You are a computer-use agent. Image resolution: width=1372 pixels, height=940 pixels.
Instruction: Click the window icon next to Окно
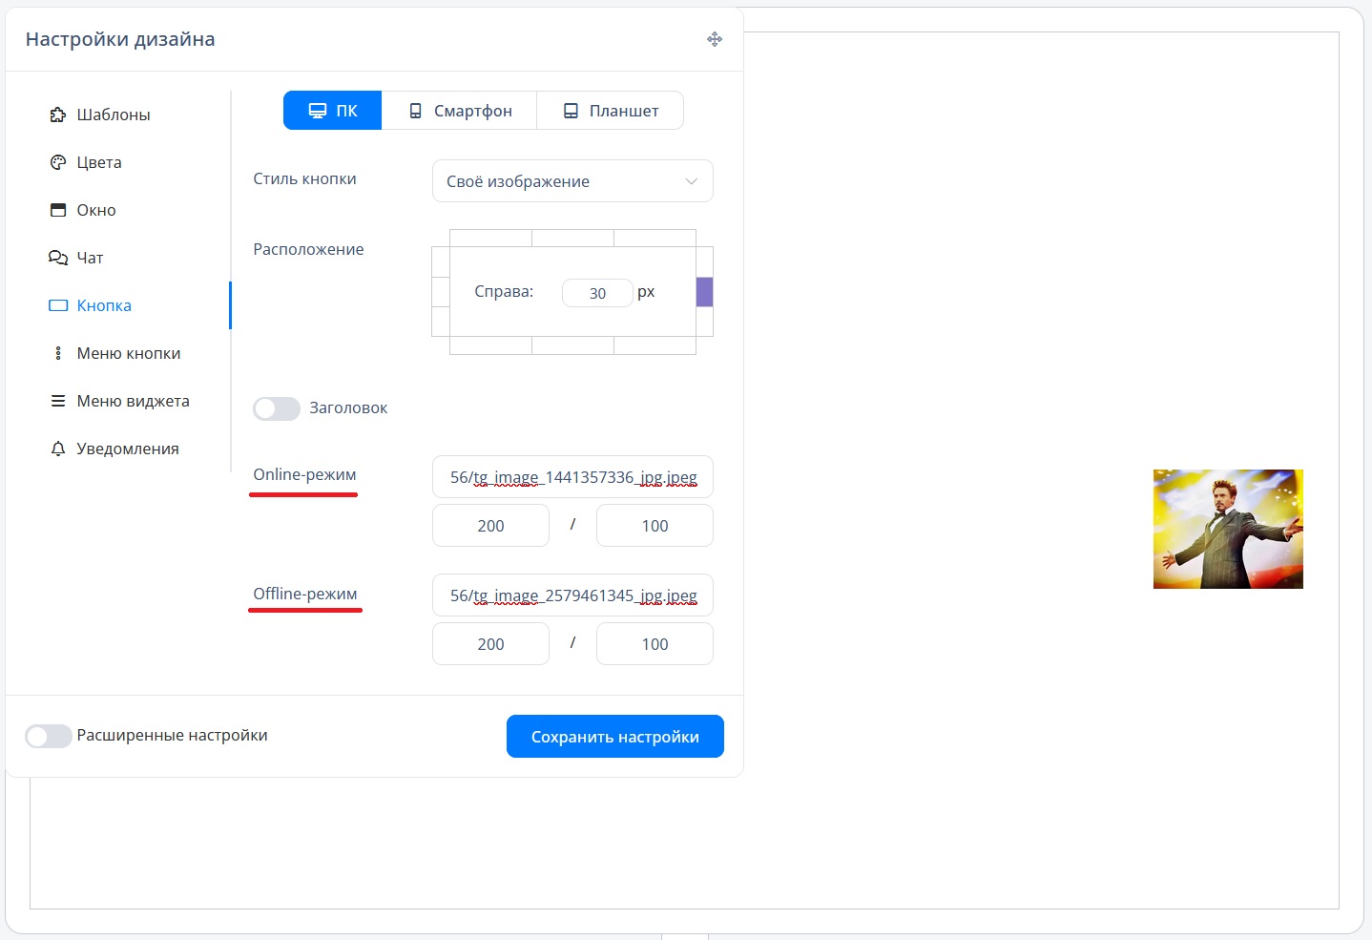tap(57, 210)
